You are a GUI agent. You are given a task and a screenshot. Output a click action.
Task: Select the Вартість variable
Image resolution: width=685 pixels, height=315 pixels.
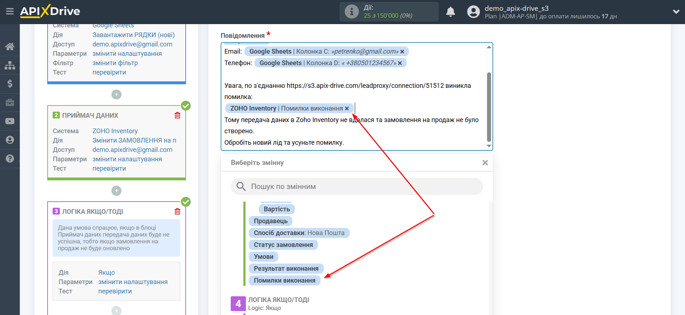pos(277,209)
